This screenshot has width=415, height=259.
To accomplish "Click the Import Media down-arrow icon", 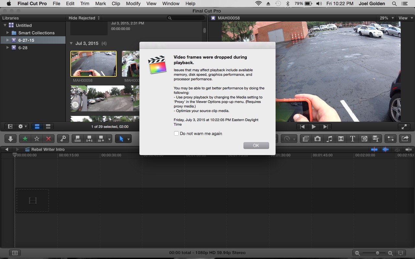I will [10, 139].
